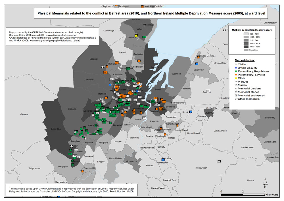This screenshot has width=284, height=201.
Task: Select the blue circle marker beside Knock
Action: click(191, 112)
